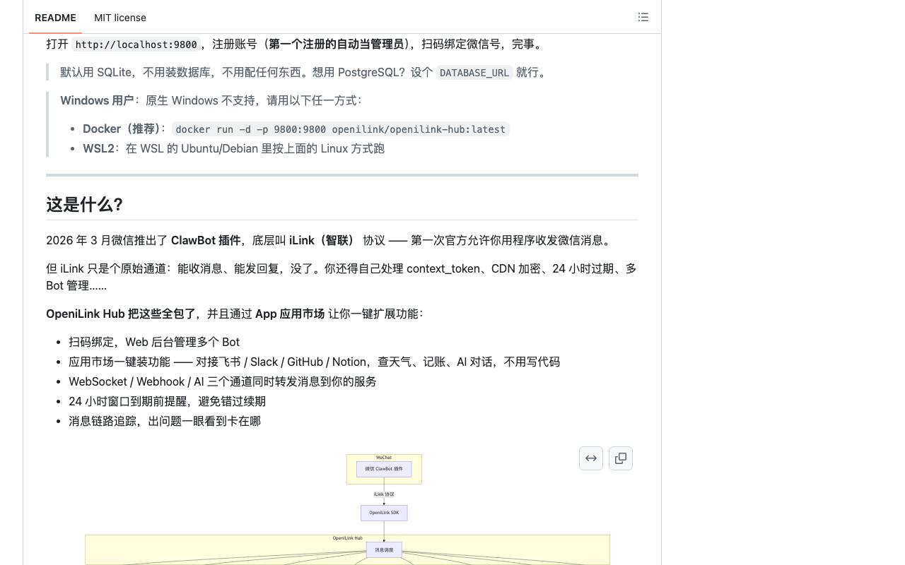The height and width of the screenshot is (565, 905).
Task: Click bullet 扫码绑定，Web 后台管理多个 Bot
Action: pos(154,342)
